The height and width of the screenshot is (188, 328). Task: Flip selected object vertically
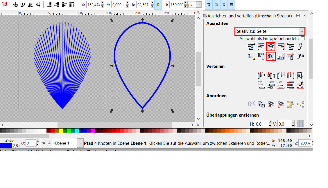click(38, 5)
